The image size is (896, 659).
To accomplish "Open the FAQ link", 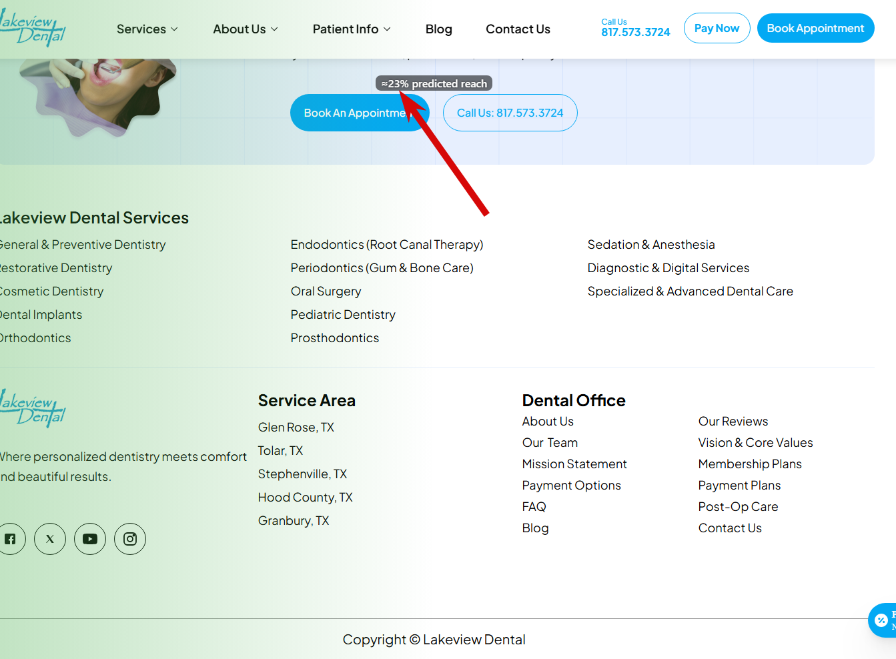I will 534,507.
